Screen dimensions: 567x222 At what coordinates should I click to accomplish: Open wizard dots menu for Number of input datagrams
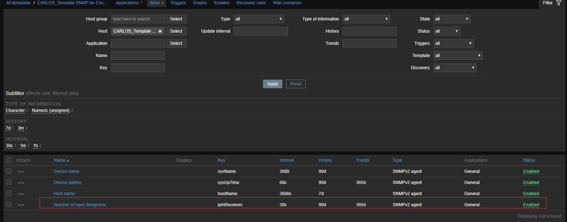(x=21, y=205)
